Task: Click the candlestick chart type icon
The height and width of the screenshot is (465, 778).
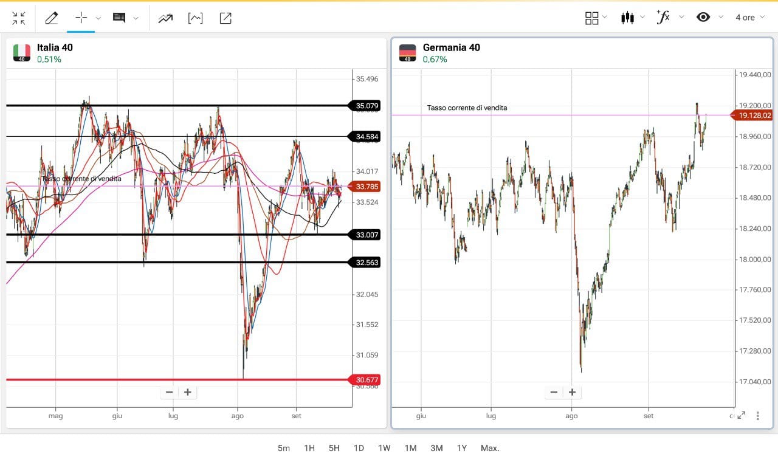Action: coord(627,18)
